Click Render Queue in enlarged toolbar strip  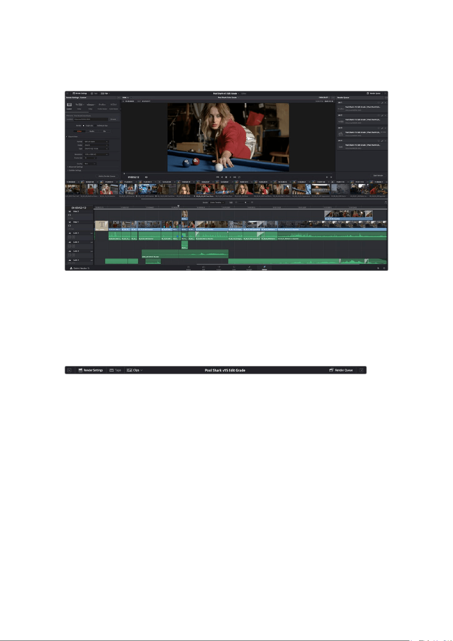click(341, 370)
